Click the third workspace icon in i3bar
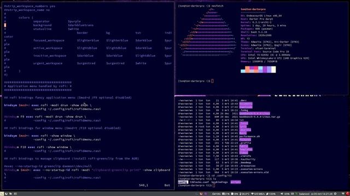This screenshot has height=196, width=350. [x=10, y=194]
